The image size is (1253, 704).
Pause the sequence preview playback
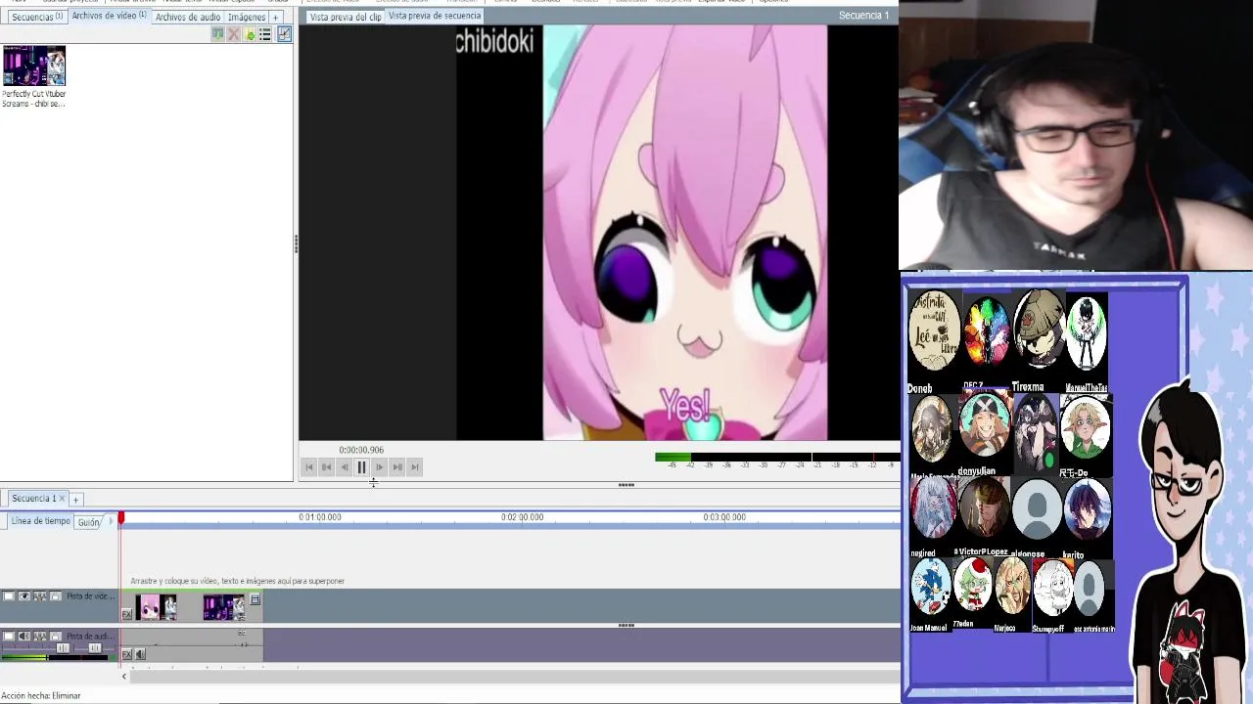click(361, 467)
